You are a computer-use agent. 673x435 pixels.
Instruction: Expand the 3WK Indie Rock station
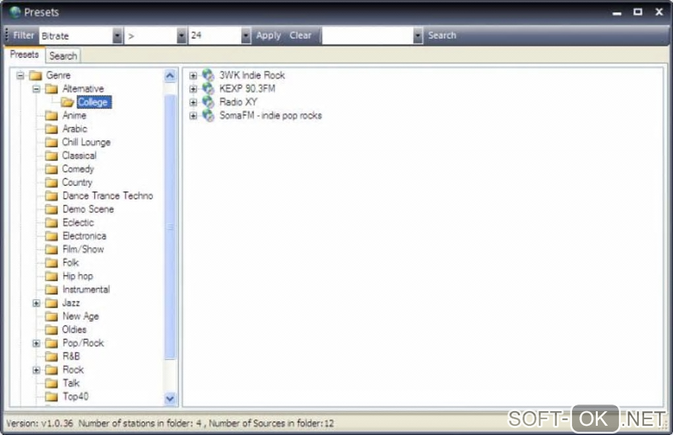pos(193,75)
